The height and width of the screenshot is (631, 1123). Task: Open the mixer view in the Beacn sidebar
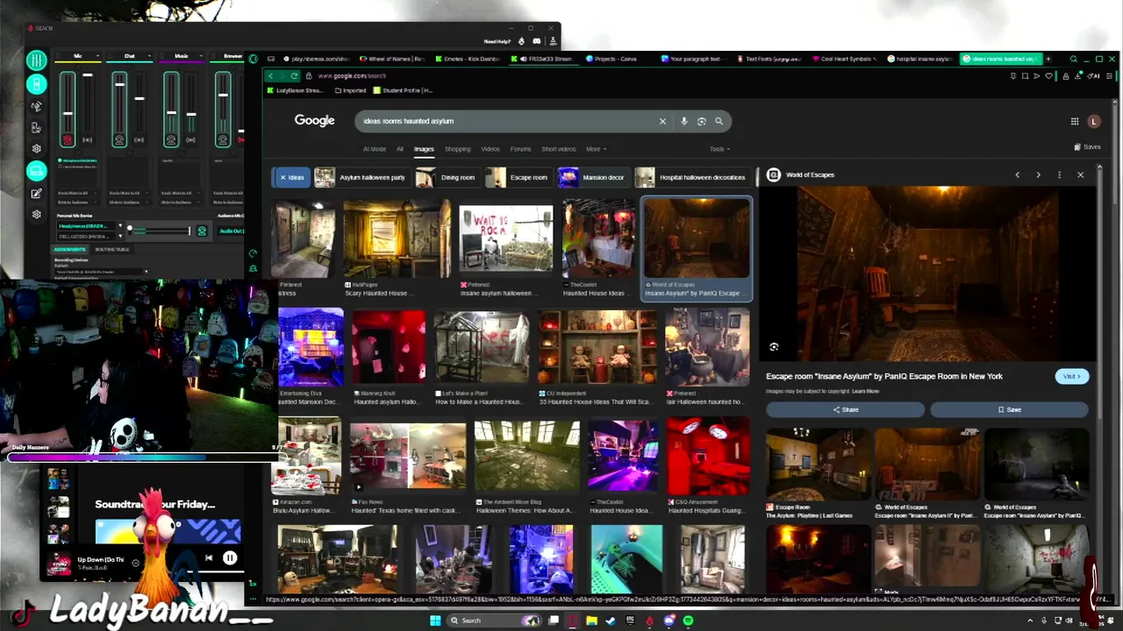36,60
